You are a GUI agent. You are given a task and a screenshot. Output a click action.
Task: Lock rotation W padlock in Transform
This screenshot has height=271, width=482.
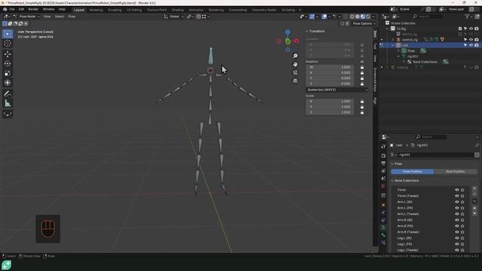pyautogui.click(x=362, y=67)
